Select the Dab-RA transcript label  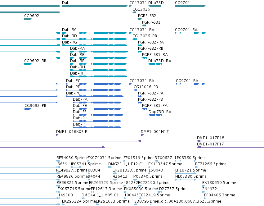pos(78,48)
